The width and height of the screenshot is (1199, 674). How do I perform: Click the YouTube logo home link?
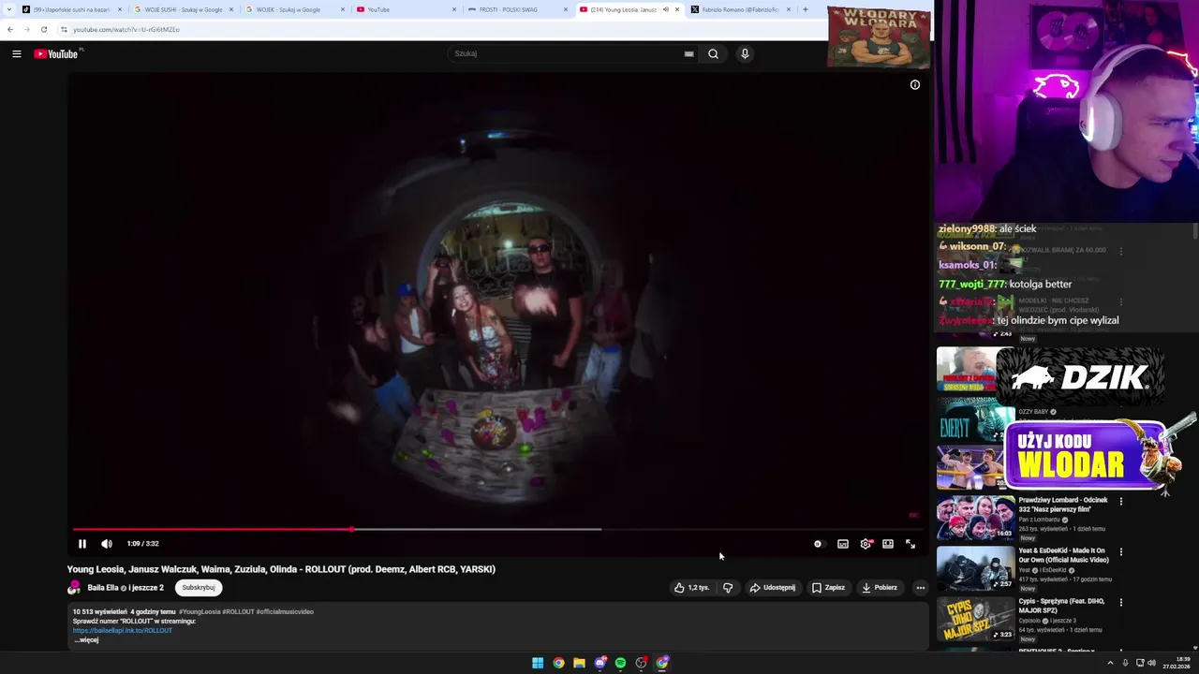click(x=56, y=54)
